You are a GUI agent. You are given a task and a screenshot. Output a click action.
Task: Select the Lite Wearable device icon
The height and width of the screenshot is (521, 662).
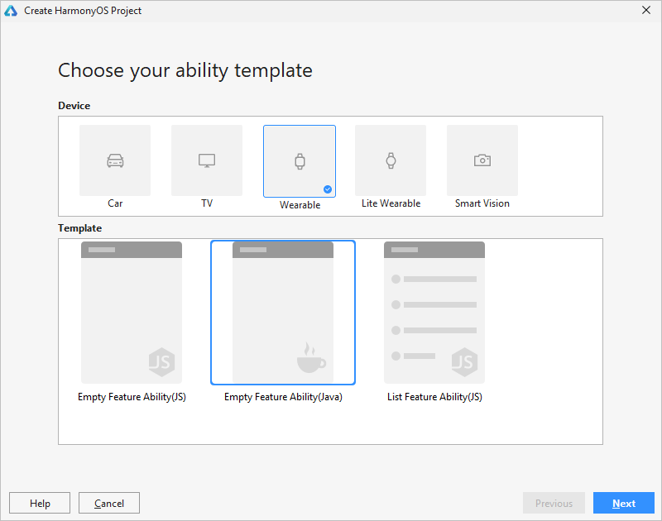pyautogui.click(x=391, y=160)
